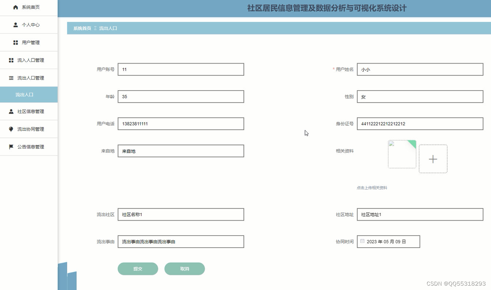This screenshot has width=491, height=290.
Task: Expand the 流入人口管理 menu
Action: click(x=29, y=60)
